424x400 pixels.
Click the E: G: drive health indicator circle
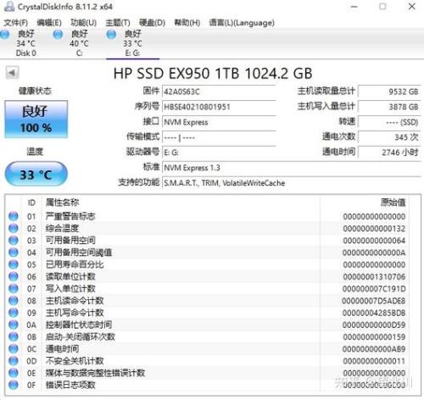(x=111, y=35)
